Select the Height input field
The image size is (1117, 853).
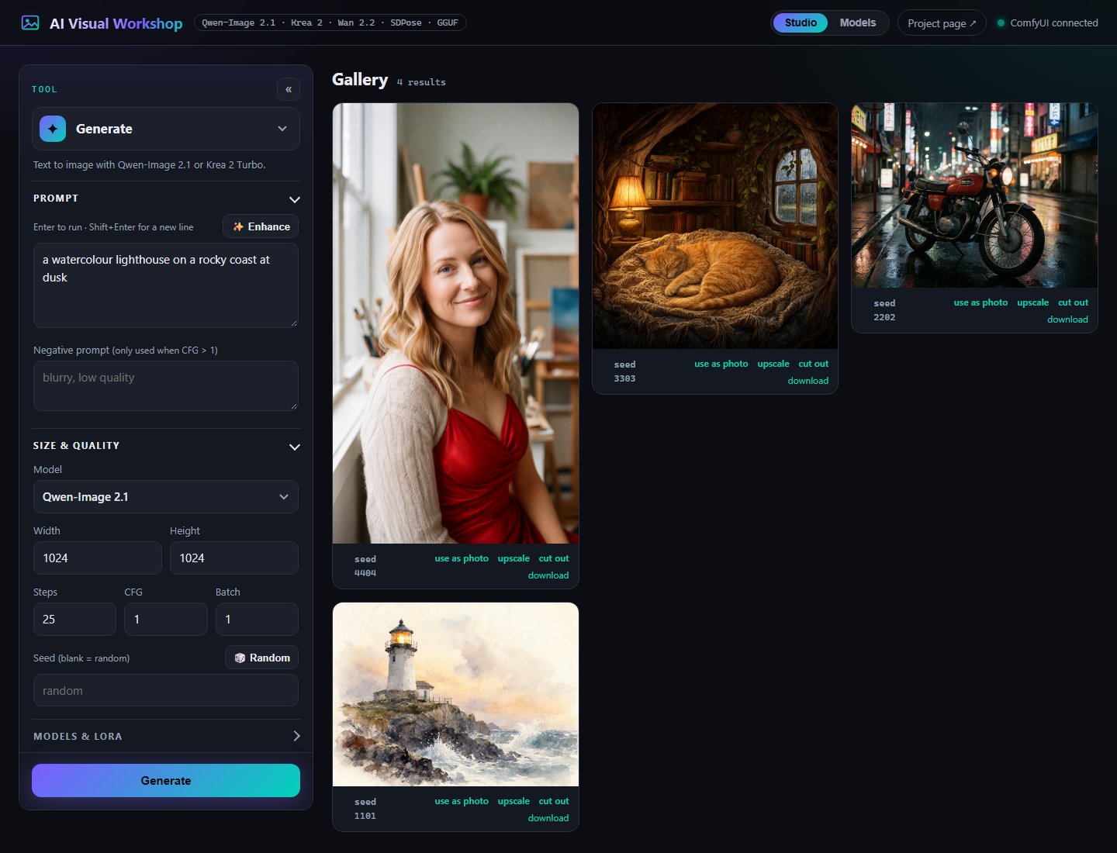pyautogui.click(x=234, y=558)
